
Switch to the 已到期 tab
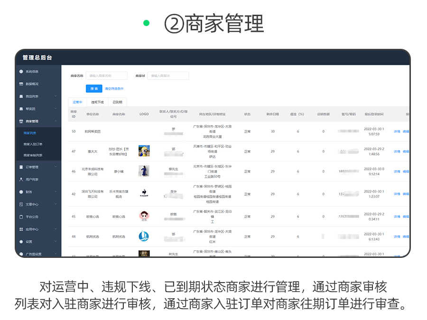pos(117,102)
